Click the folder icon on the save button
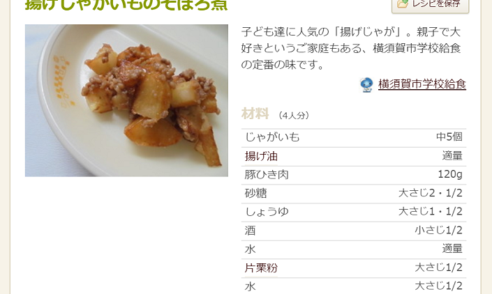Viewport: 492px width, 294px height. pos(403,3)
